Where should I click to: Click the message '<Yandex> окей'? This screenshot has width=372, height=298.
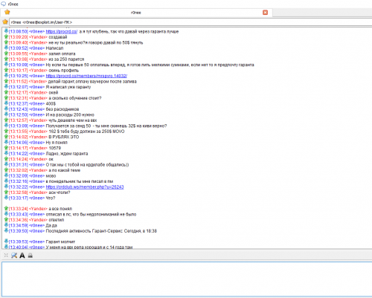43,92
